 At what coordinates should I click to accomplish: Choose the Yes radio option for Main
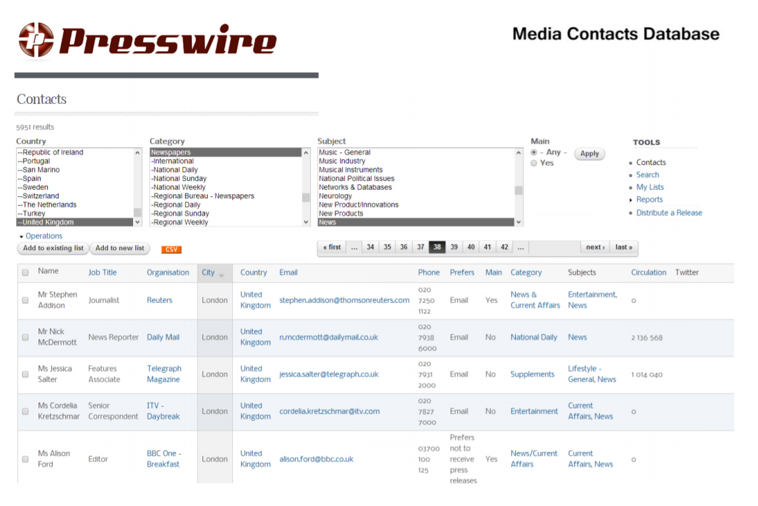534,163
